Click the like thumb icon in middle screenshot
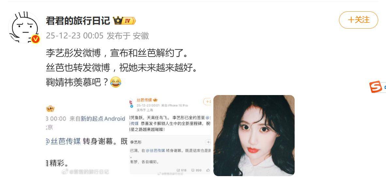The width and height of the screenshot is (386, 181). (x=208, y=170)
